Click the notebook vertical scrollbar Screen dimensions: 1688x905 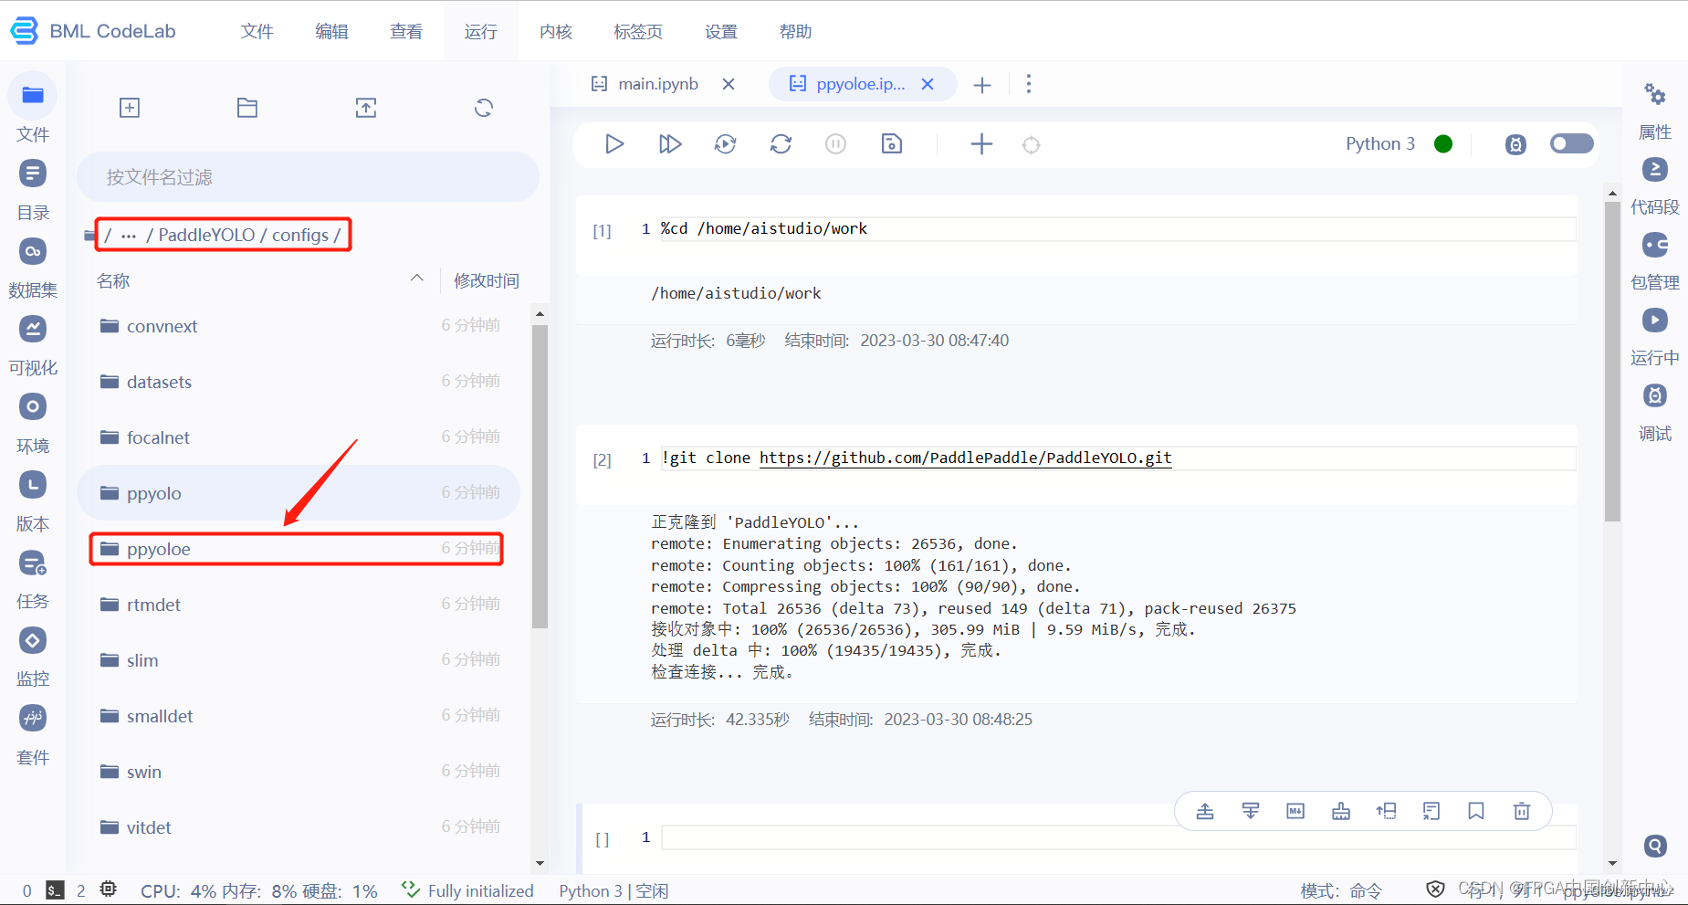coord(1612,361)
